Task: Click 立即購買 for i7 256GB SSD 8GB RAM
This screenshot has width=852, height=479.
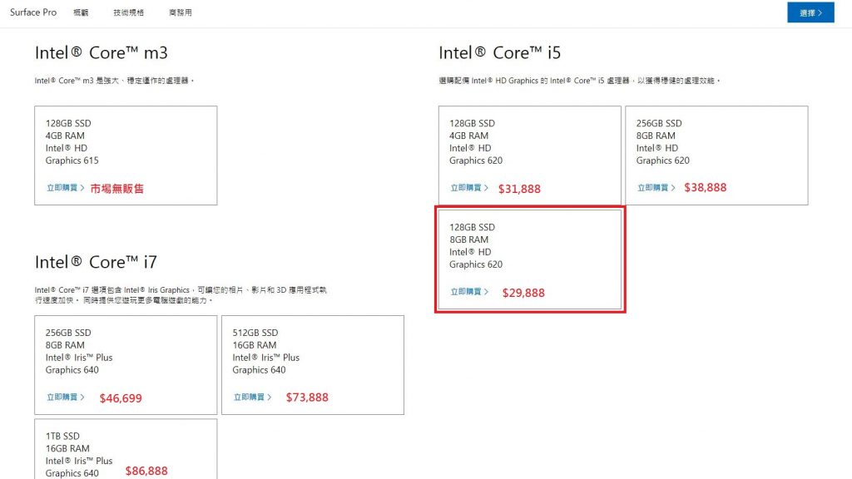Action: 65,397
